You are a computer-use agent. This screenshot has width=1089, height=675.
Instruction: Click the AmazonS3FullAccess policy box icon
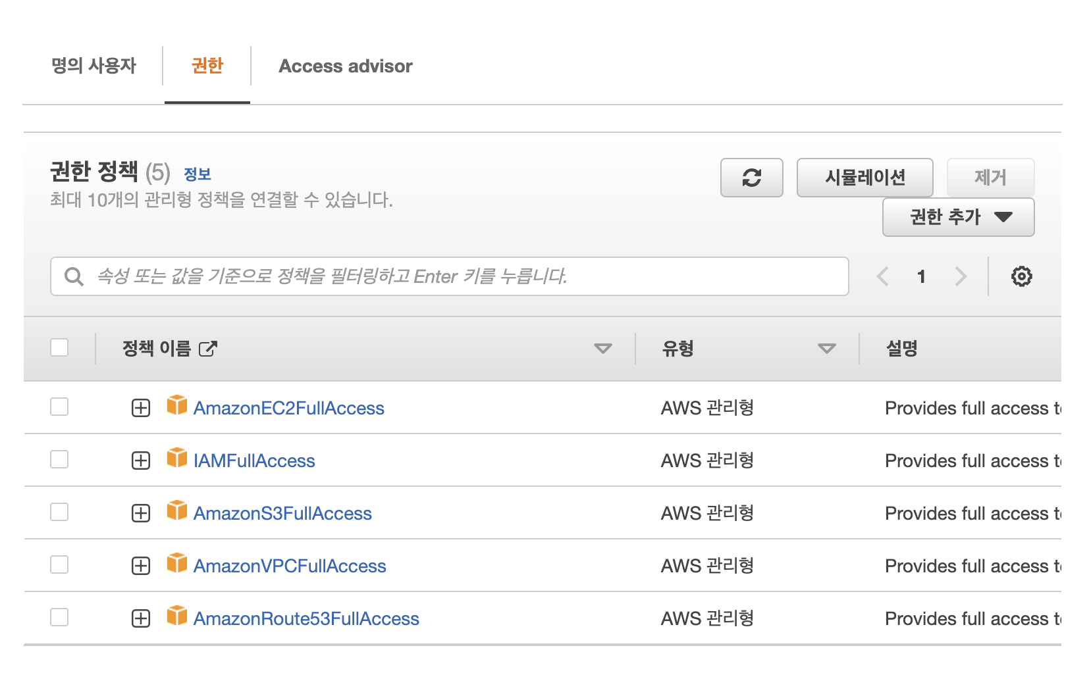tap(177, 511)
